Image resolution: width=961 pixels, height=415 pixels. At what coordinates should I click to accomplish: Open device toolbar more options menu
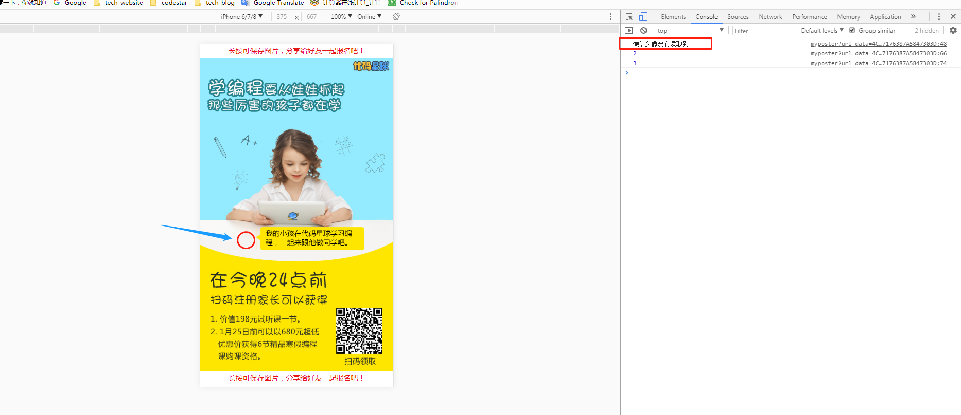[611, 16]
